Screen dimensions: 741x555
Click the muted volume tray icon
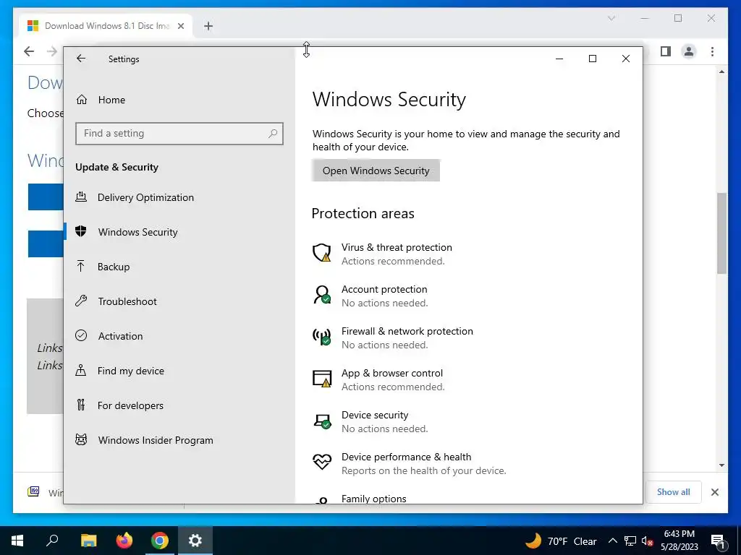pyautogui.click(x=647, y=541)
